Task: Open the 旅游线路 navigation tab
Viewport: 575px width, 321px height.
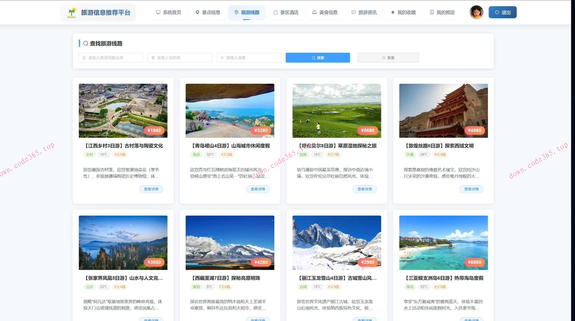Action: (x=247, y=12)
